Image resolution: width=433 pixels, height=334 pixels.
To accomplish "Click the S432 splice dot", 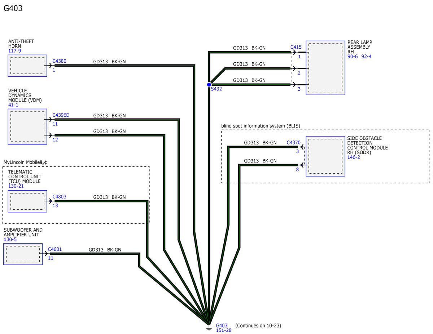I will pyautogui.click(x=209, y=85).
